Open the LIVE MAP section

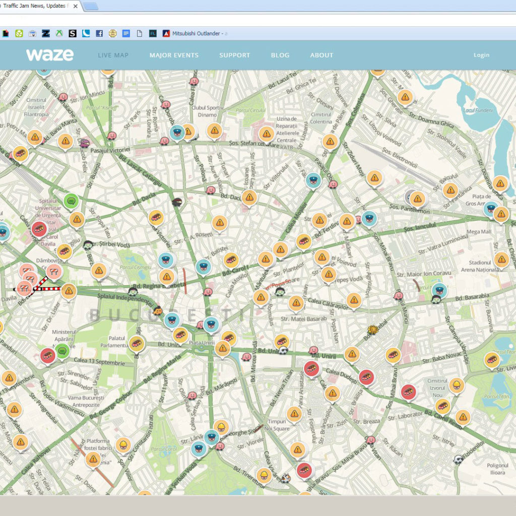tap(113, 55)
